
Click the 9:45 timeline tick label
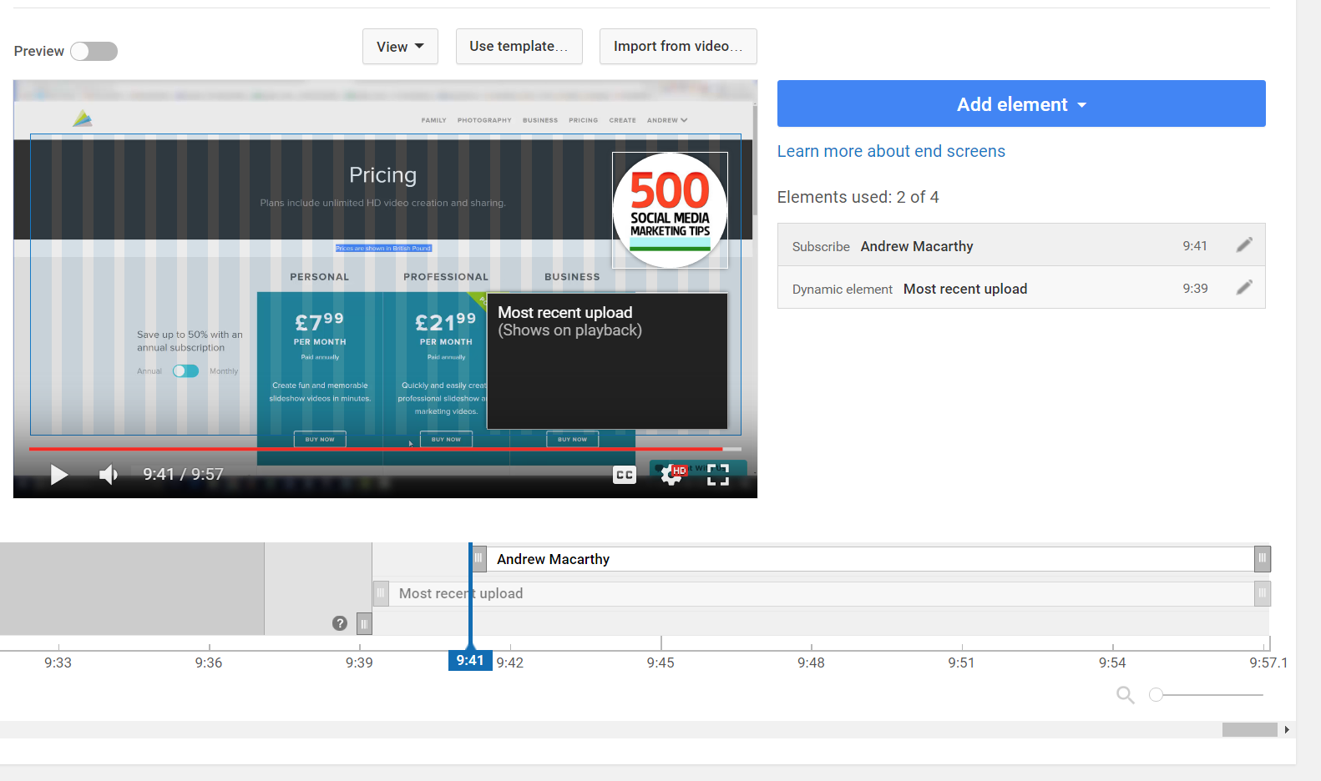[660, 663]
